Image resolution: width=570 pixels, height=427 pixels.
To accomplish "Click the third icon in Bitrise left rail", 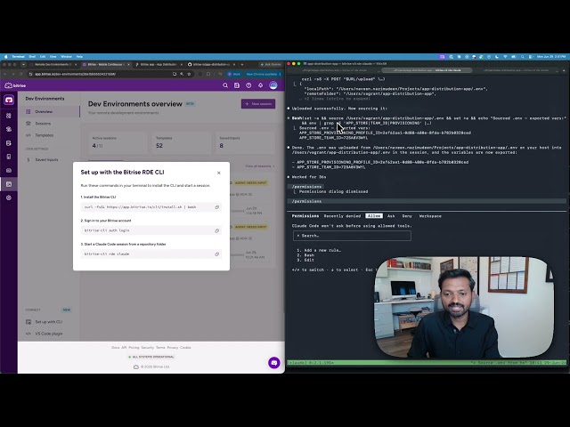I will 9,129.
